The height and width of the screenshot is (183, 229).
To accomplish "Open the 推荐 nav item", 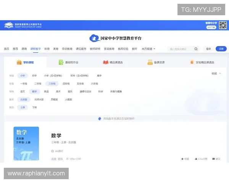I will [x=15, y=49].
